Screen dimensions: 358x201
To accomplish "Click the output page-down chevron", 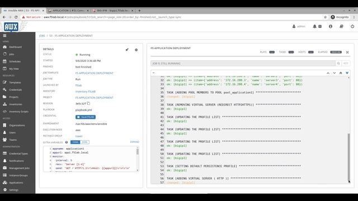I will pos(335,73).
